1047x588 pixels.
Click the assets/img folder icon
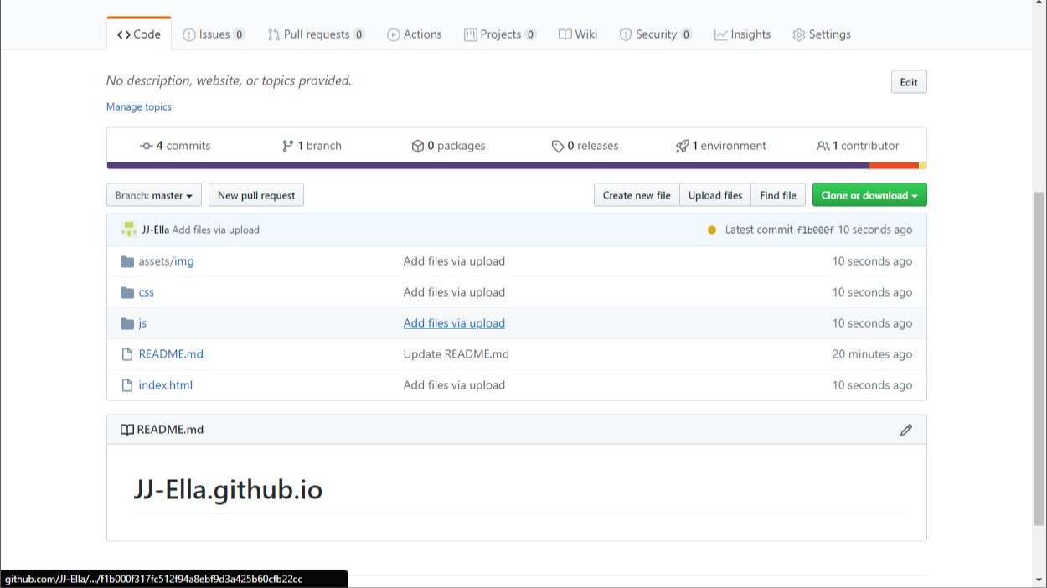127,261
